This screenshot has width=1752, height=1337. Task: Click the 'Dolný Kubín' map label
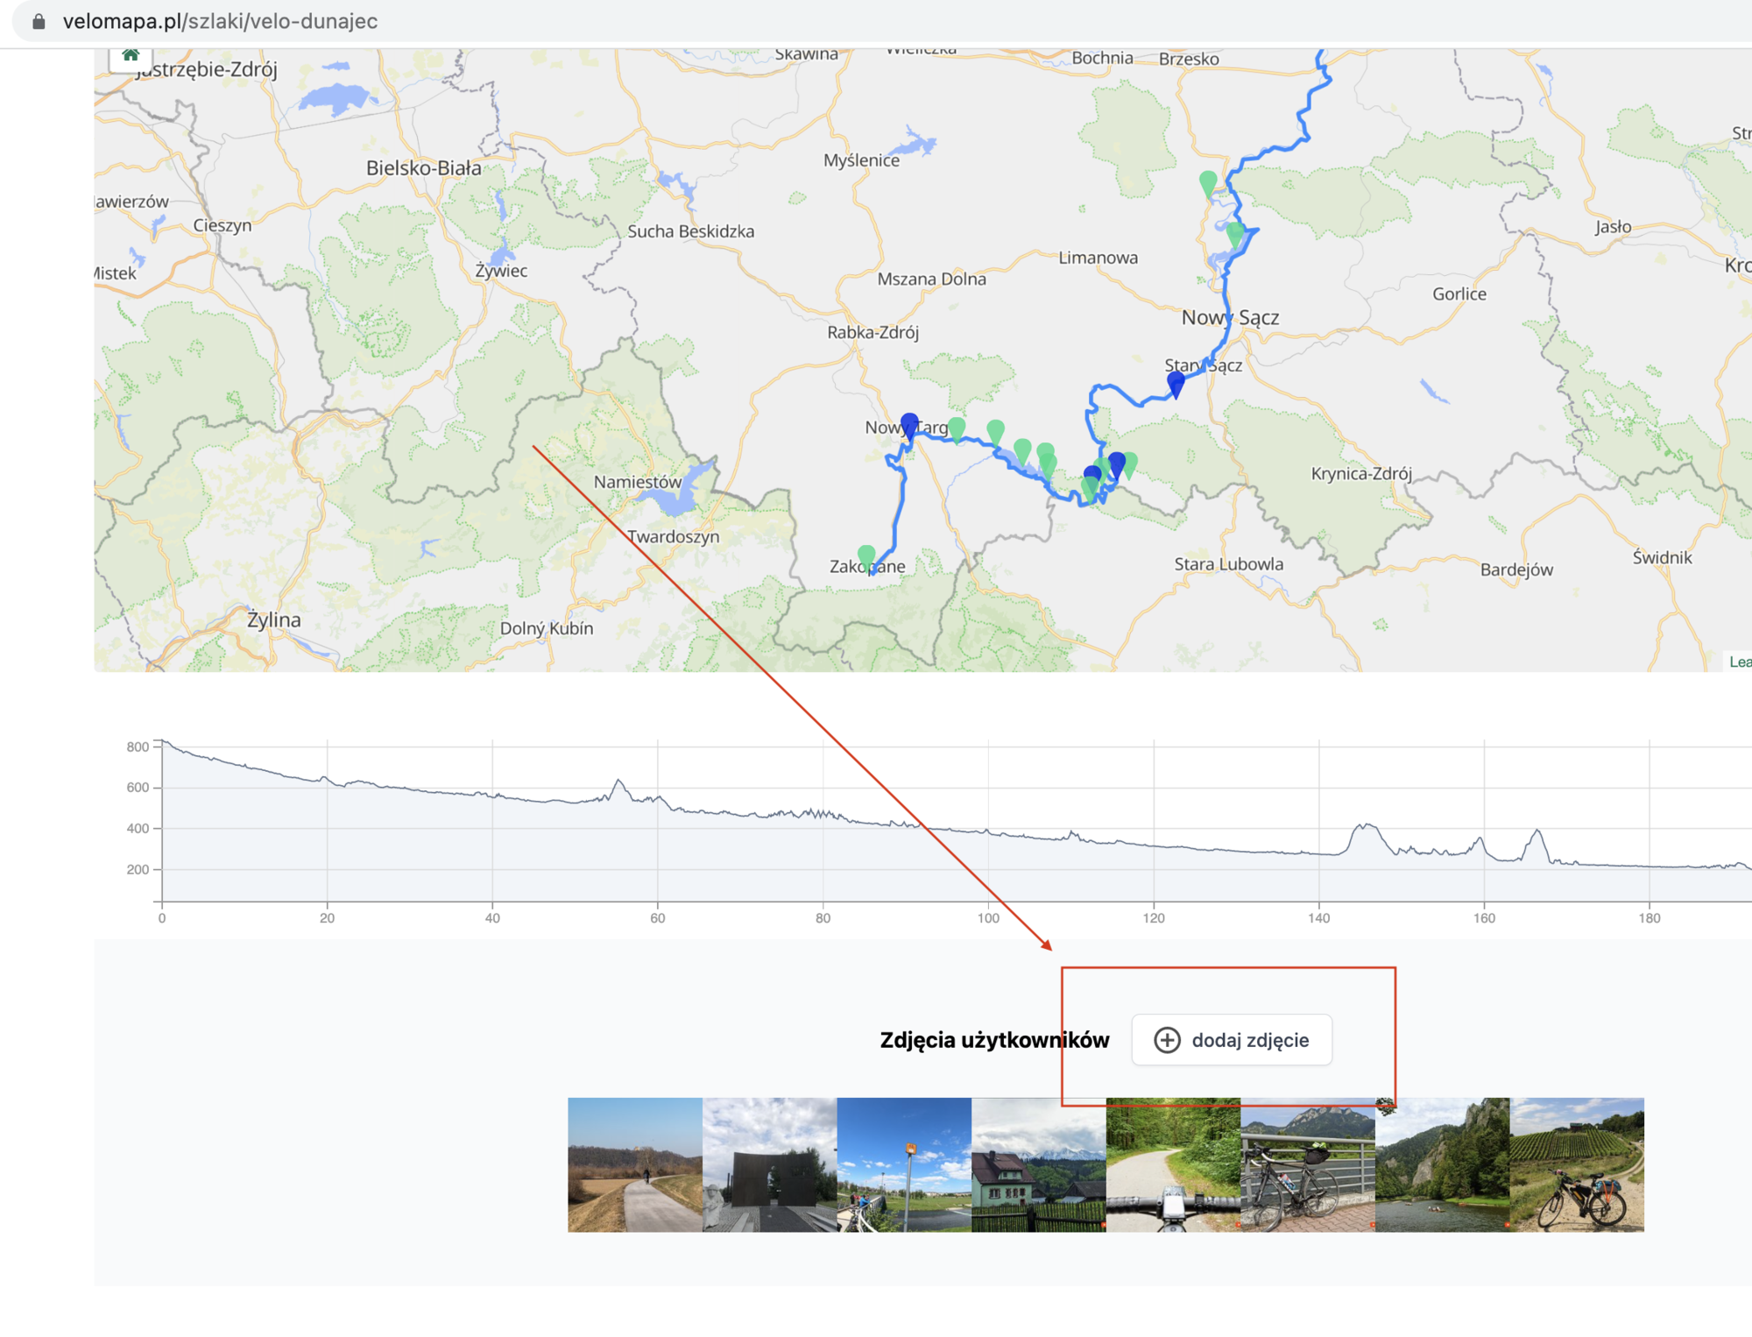(x=547, y=628)
